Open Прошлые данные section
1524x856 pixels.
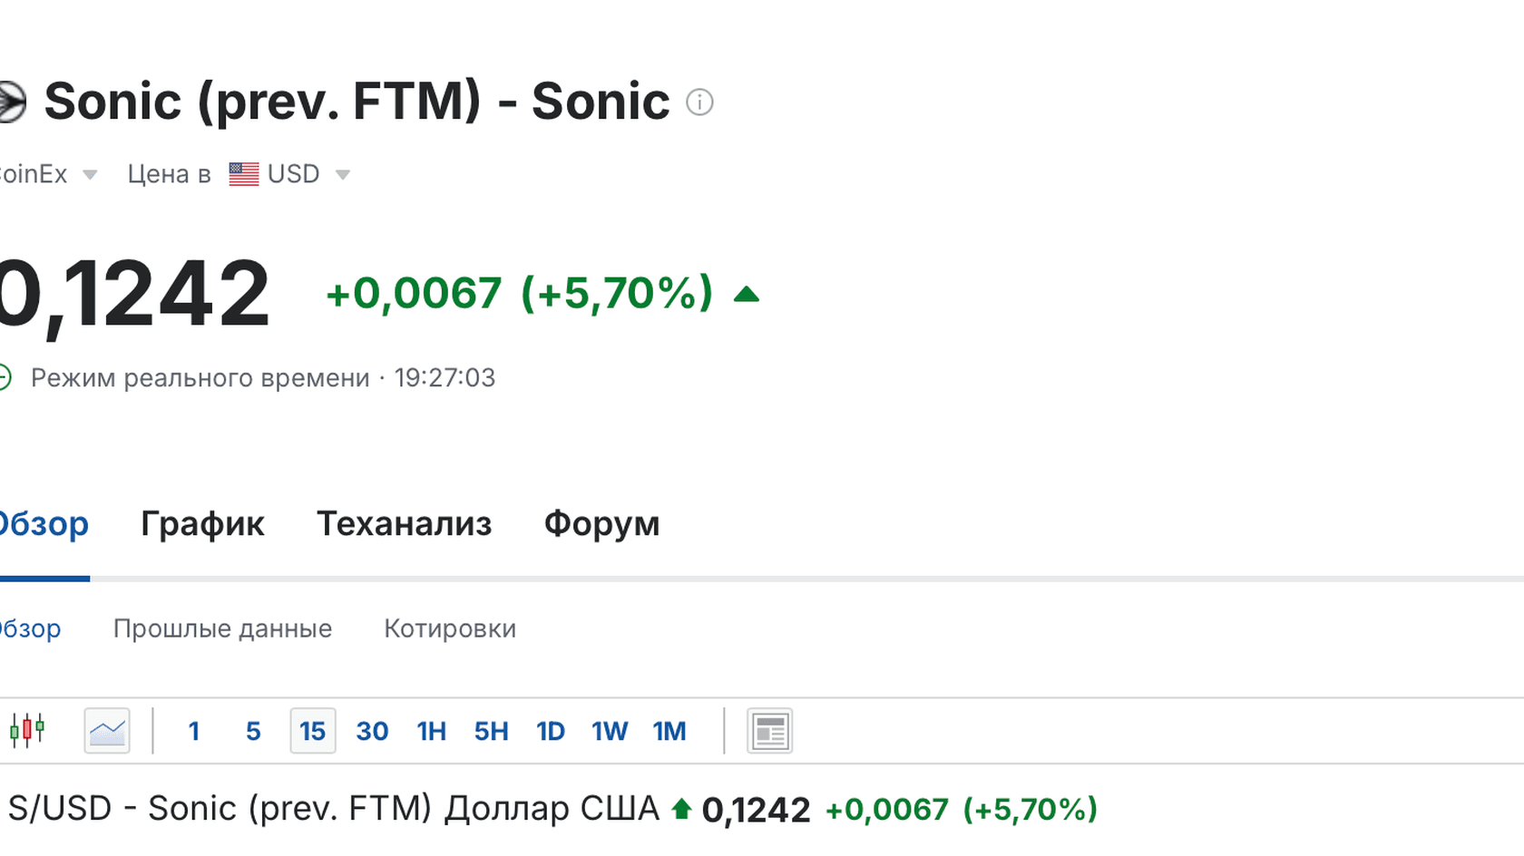tap(222, 627)
